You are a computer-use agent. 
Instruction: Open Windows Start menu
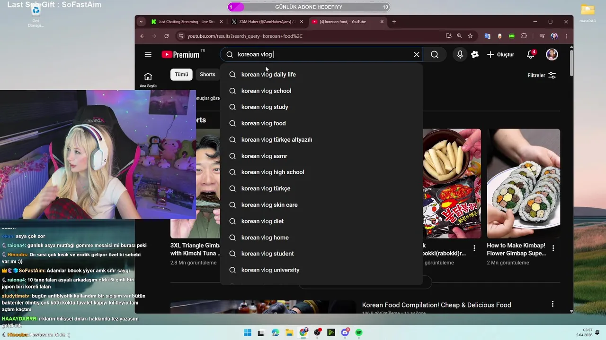pyautogui.click(x=247, y=333)
